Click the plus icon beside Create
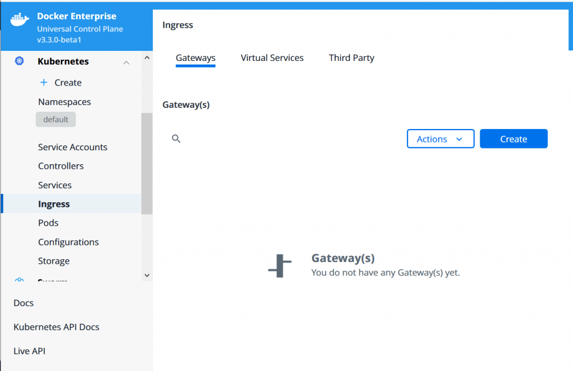573x371 pixels. coord(44,83)
